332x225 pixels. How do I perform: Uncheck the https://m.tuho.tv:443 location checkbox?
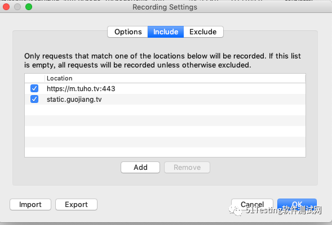pyautogui.click(x=34, y=88)
